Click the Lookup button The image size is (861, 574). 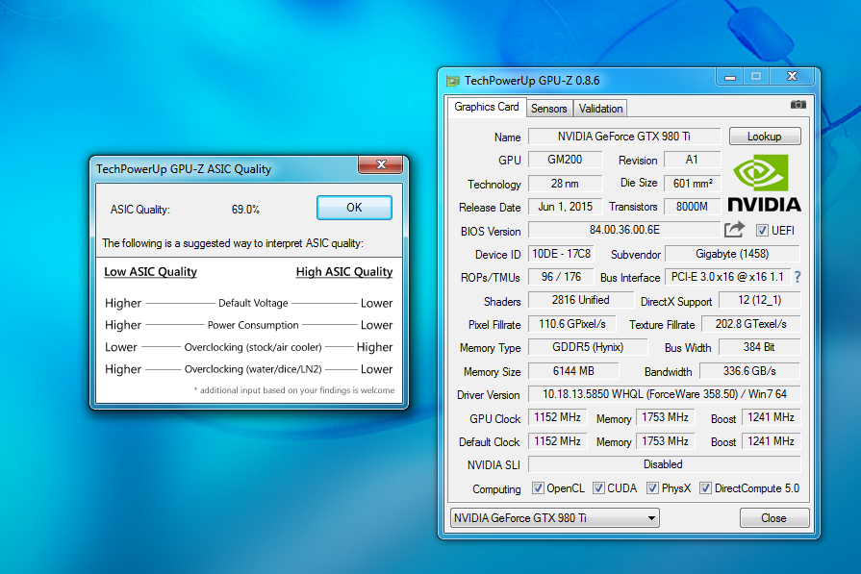click(x=765, y=137)
